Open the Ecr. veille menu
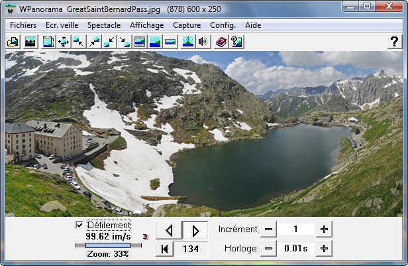408x266 pixels. point(62,25)
